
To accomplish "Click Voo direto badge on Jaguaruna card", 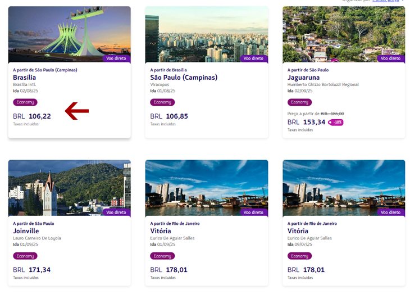I will pyautogui.click(x=390, y=58).
